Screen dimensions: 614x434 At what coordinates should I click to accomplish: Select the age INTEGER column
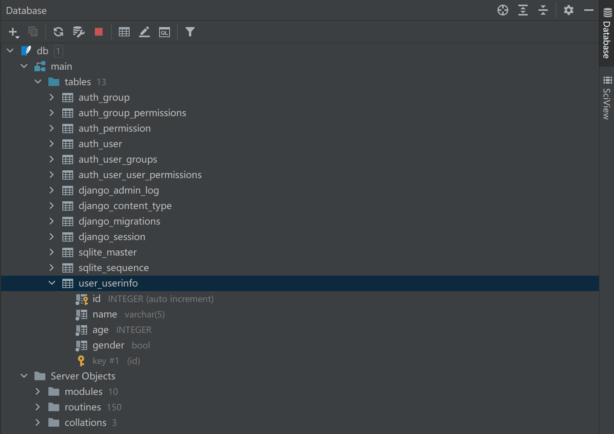click(300, 329)
